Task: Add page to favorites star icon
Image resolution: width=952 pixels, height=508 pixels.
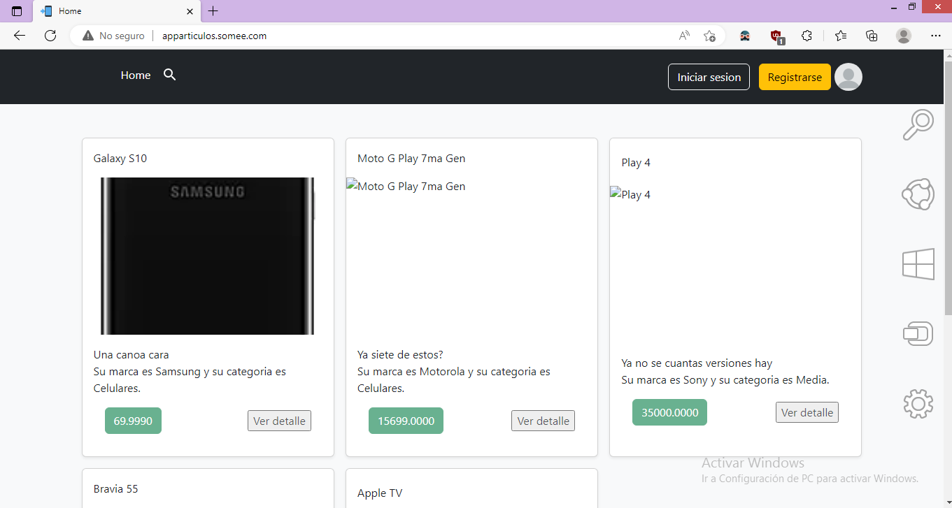Action: (709, 36)
